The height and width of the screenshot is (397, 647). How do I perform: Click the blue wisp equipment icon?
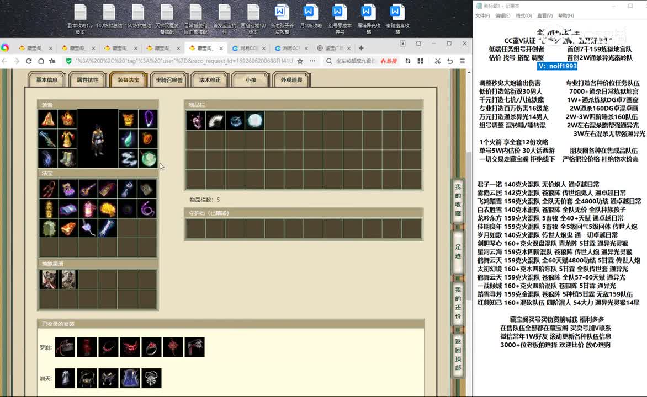tap(48, 158)
